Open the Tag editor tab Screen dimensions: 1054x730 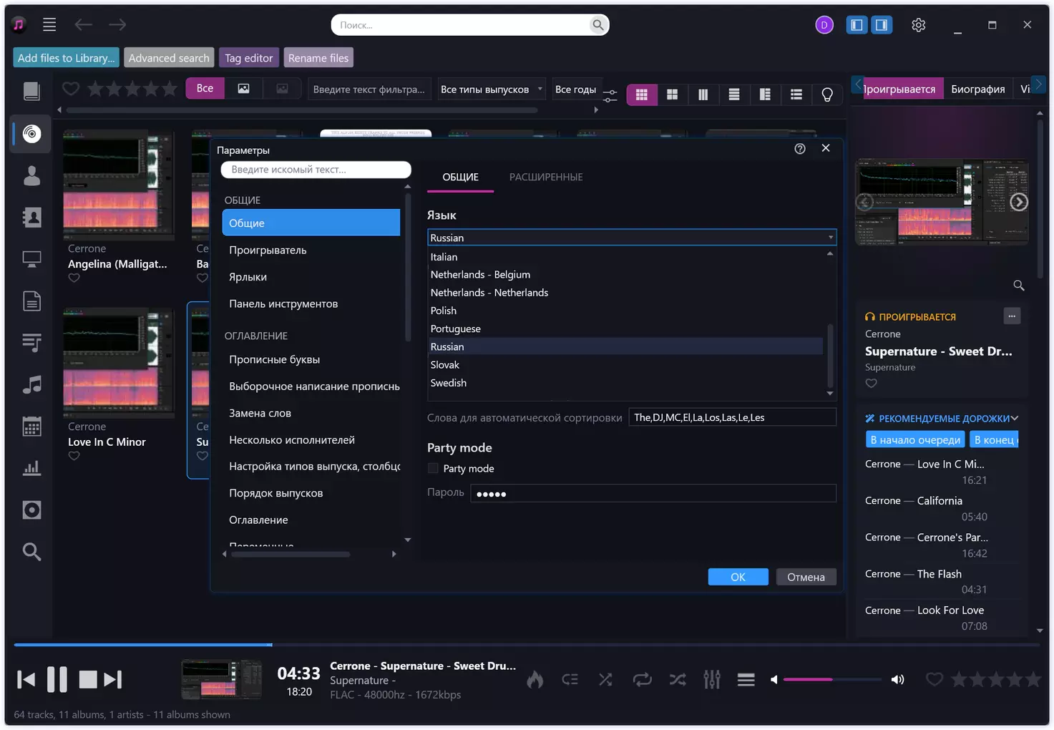click(249, 58)
